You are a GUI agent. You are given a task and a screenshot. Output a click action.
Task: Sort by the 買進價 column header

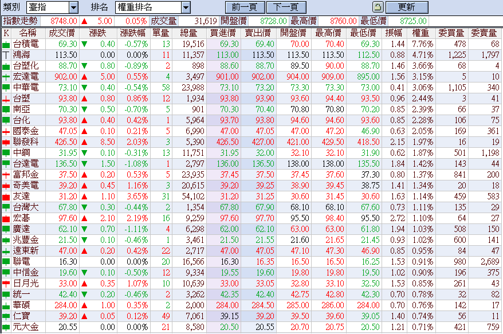pyautogui.click(x=223, y=33)
